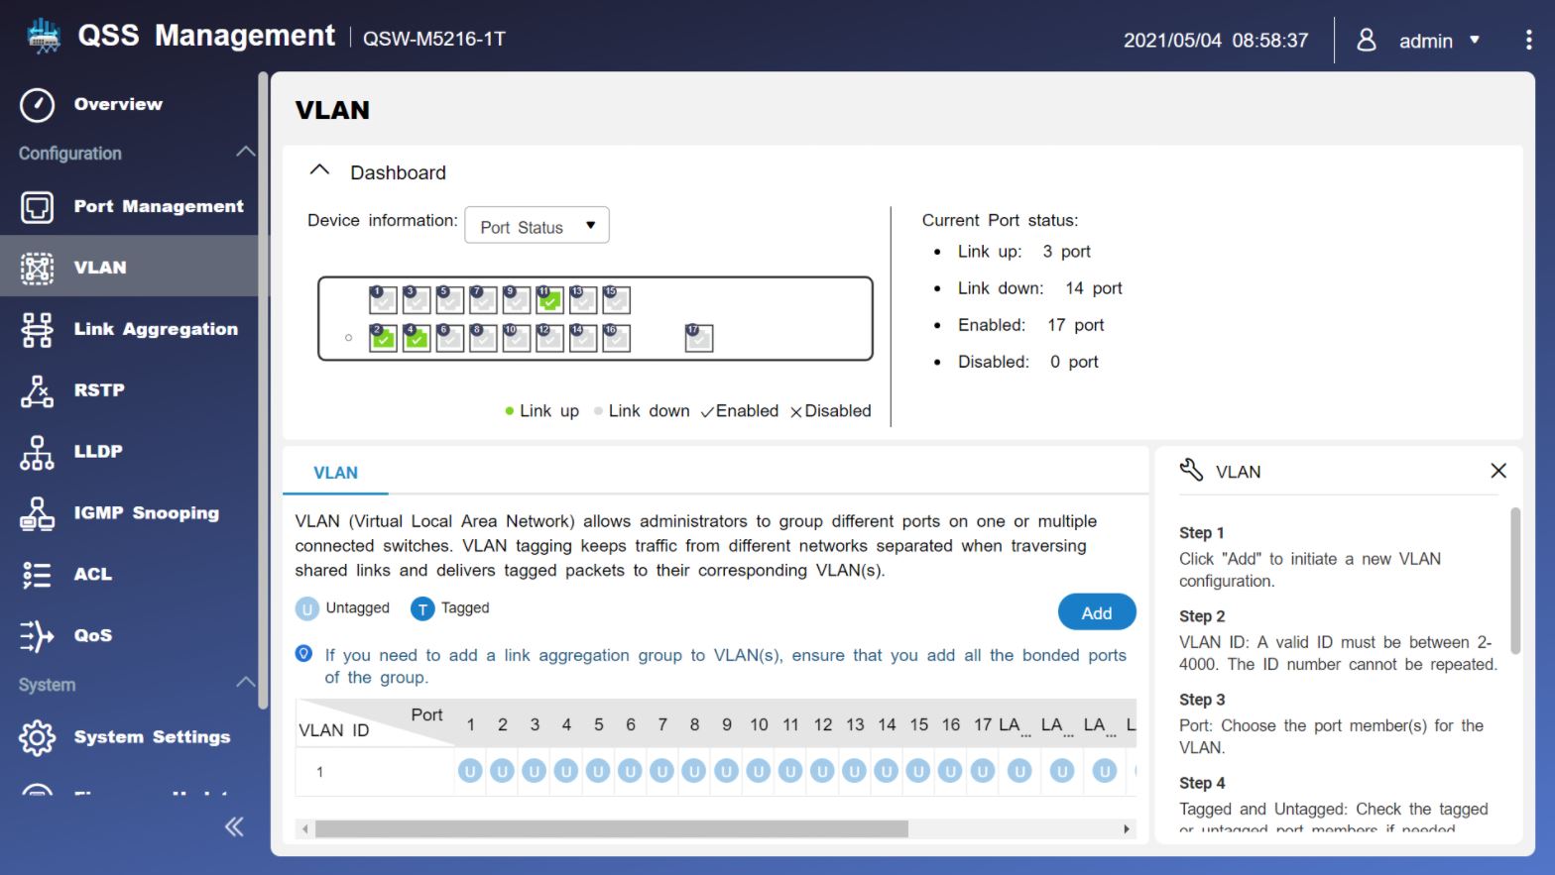Collapse the Configuration sidebar group
Image resolution: width=1555 pixels, height=875 pixels.
(245, 153)
